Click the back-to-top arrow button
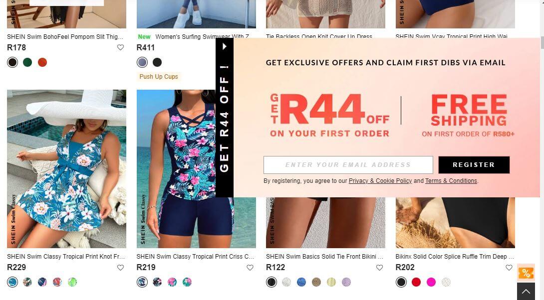 click(526, 292)
